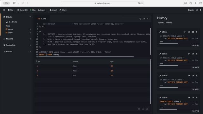Run the 14:30:38 history query
The height and width of the screenshot is (114, 203).
click(x=189, y=54)
